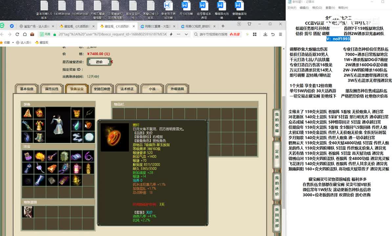Click the green jade seal treasure icon
Screen dimensions: 392x236
(64, 156)
